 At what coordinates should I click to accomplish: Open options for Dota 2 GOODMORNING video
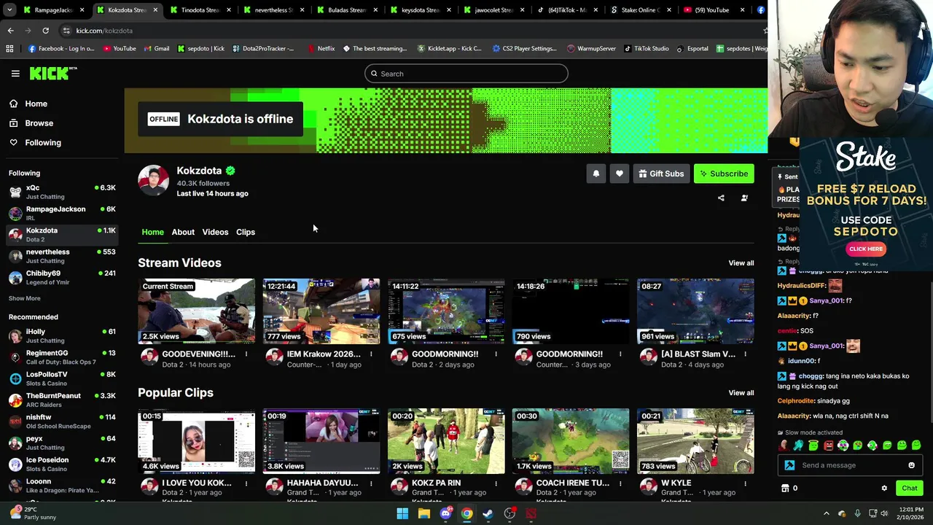click(496, 354)
